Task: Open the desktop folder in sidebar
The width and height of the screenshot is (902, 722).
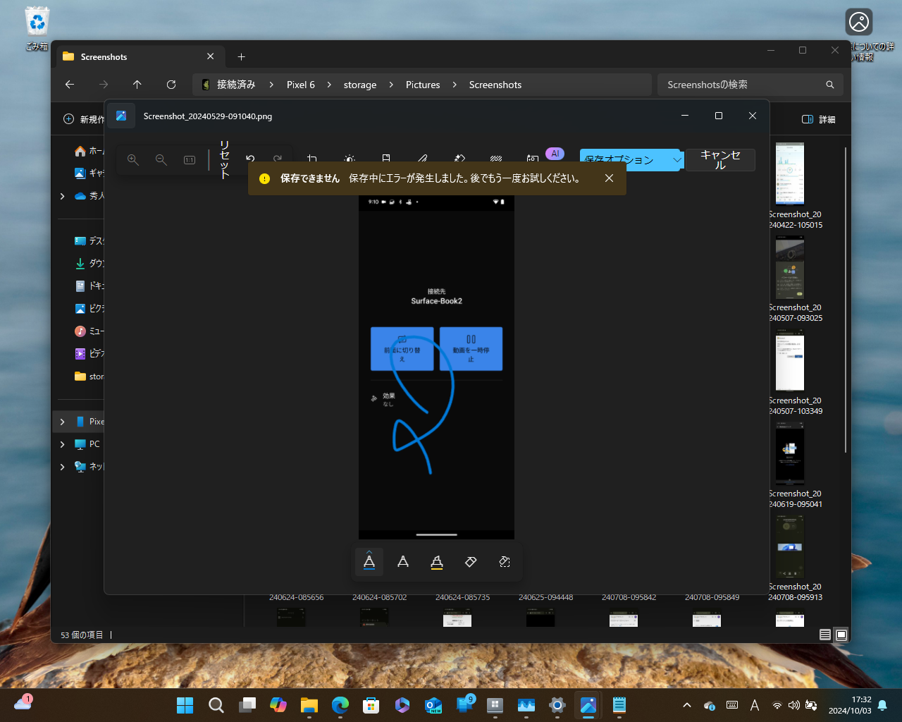Action: coord(89,241)
